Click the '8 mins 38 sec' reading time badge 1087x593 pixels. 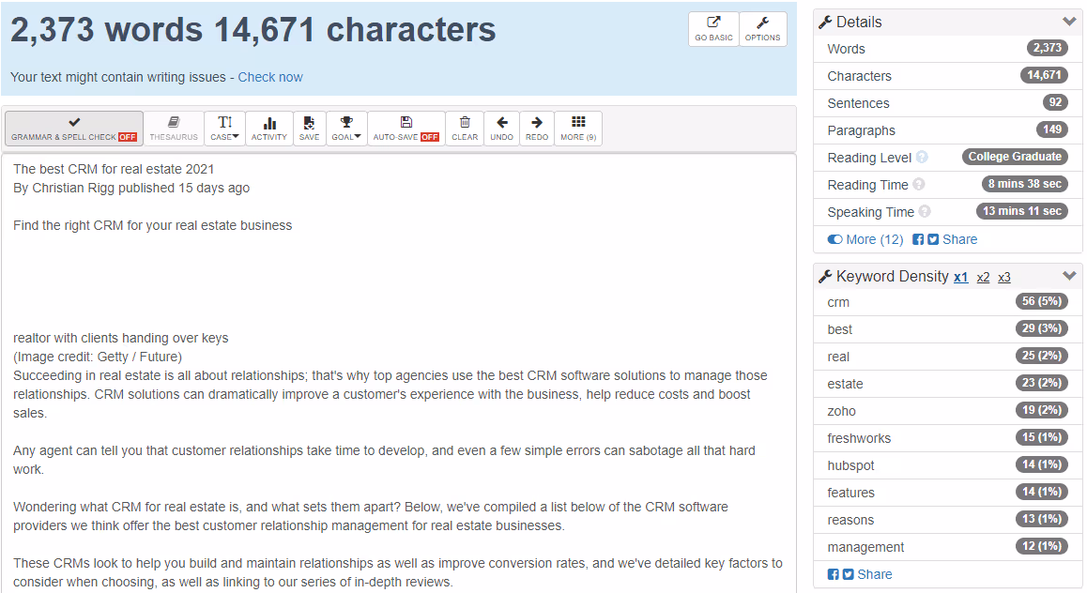(1025, 184)
